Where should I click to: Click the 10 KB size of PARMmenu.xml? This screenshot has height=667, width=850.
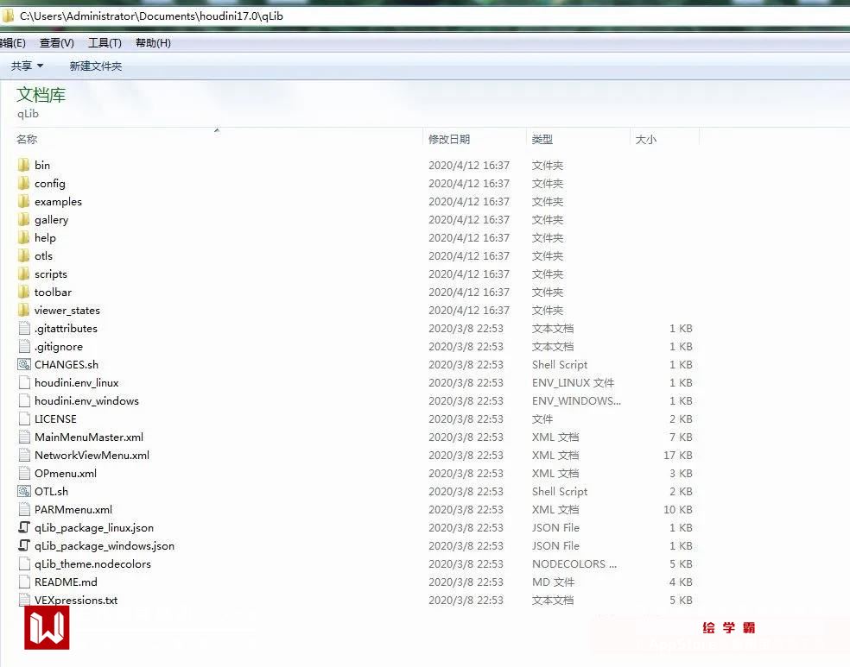(x=677, y=510)
